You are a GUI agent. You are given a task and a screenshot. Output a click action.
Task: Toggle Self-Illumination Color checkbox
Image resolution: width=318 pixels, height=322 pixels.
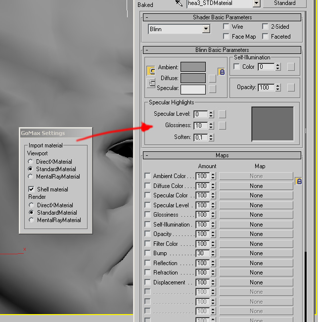tap(236, 67)
